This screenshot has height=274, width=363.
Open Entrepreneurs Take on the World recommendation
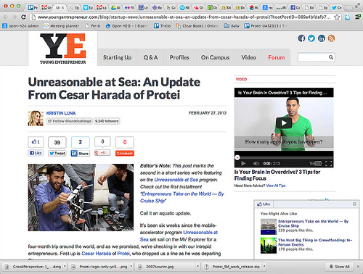point(313,223)
